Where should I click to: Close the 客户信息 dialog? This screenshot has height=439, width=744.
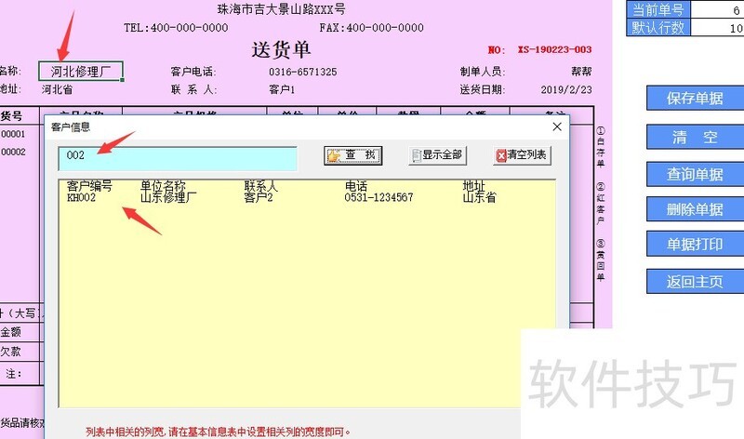point(557,126)
